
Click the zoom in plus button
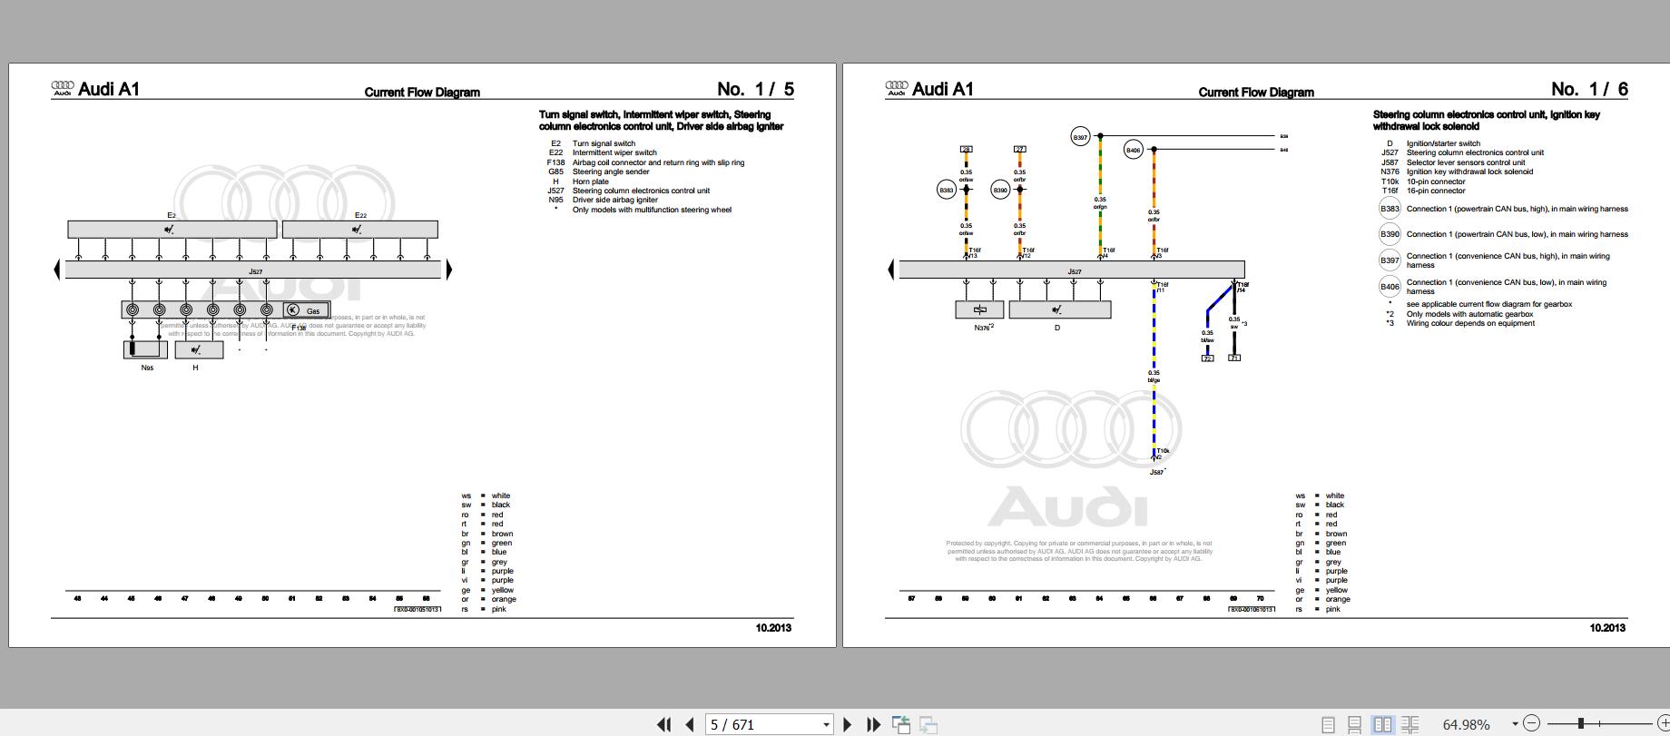[x=1664, y=723]
